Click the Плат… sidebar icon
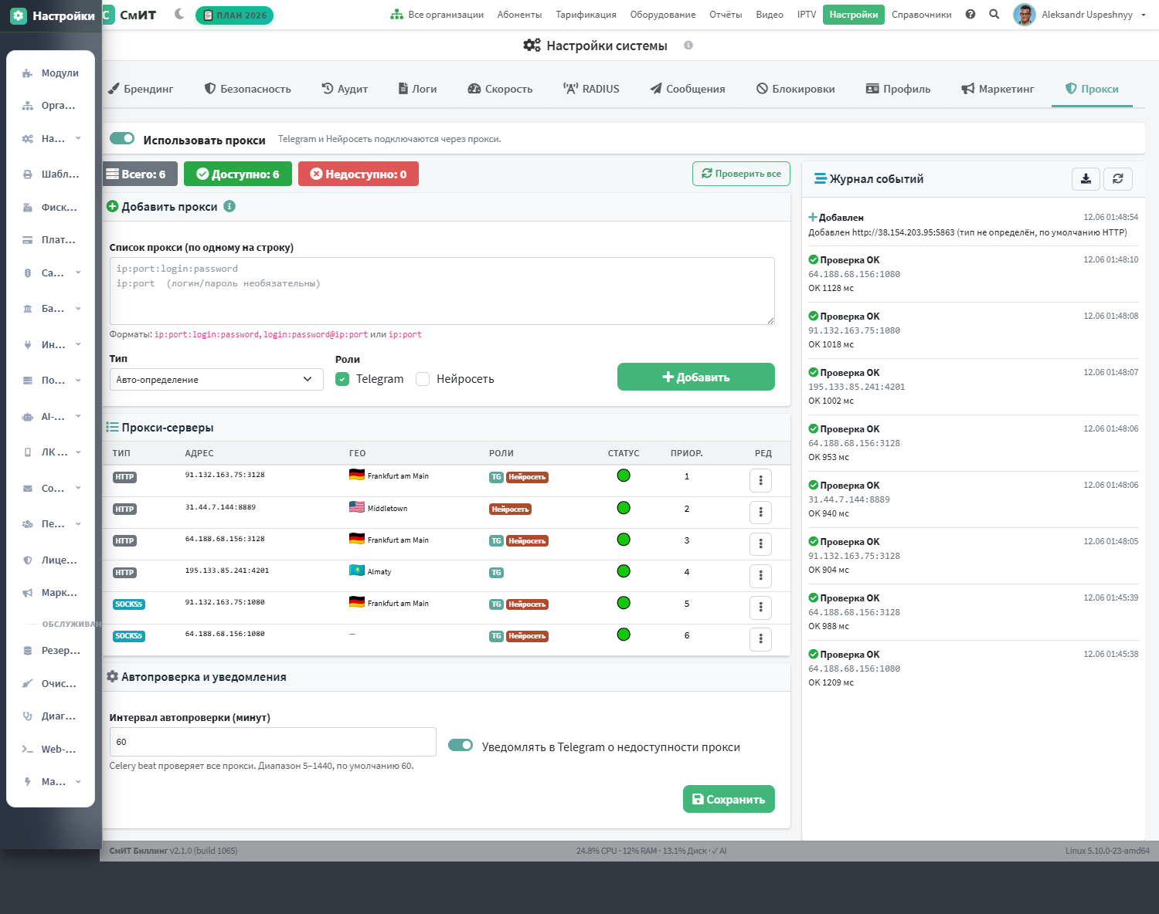 click(x=27, y=240)
